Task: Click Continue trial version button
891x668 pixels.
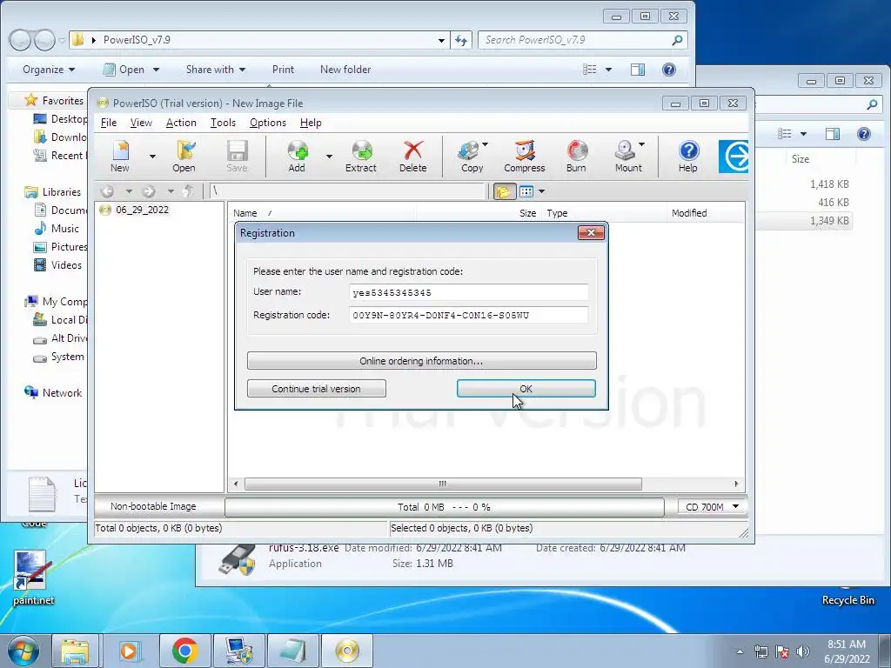Action: 317,389
